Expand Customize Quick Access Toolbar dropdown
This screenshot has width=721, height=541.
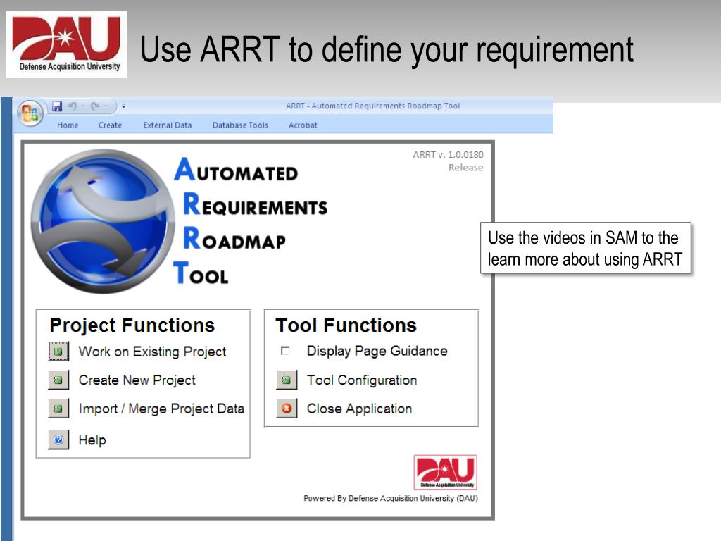tap(124, 106)
